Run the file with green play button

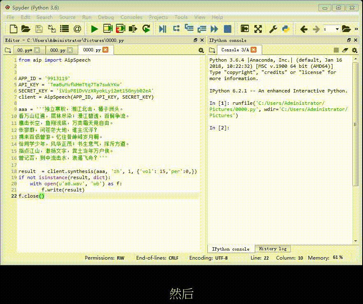(x=95, y=29)
